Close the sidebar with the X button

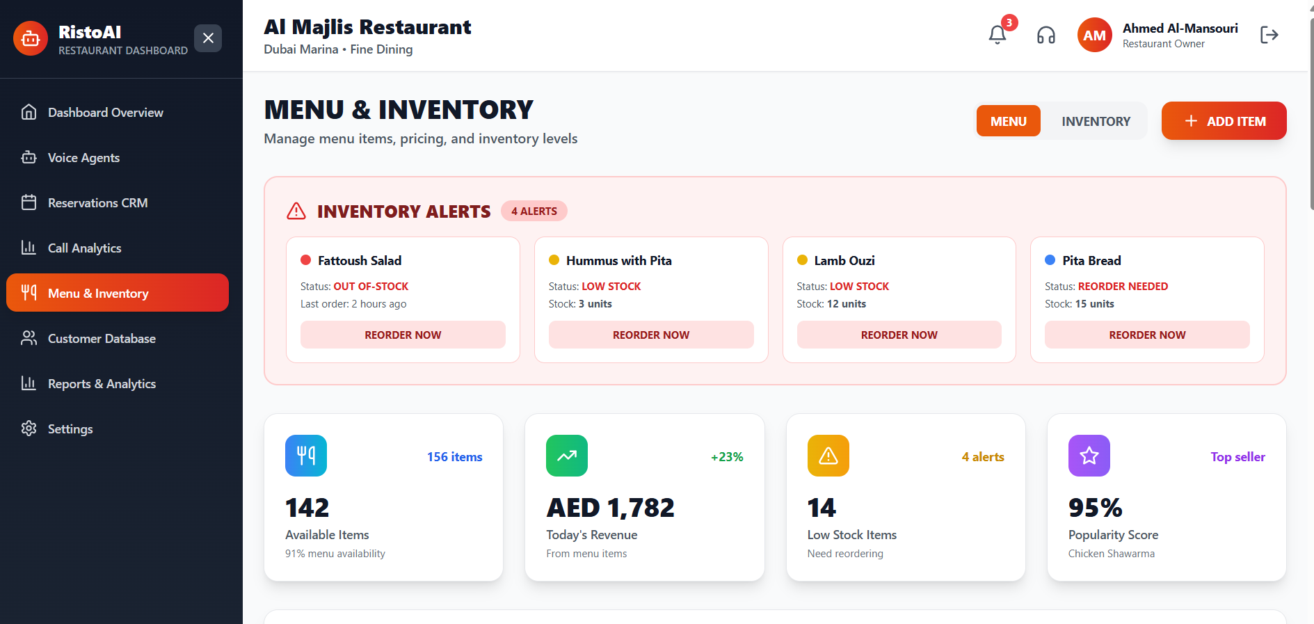coord(208,38)
